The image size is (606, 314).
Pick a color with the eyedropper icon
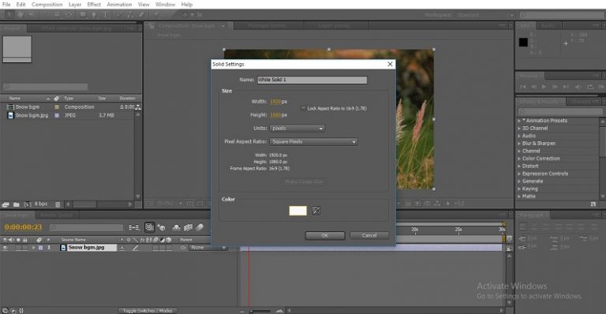click(x=316, y=211)
